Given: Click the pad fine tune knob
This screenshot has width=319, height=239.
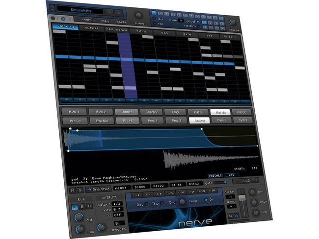Looking at the screenshot, I should (x=256, y=213).
